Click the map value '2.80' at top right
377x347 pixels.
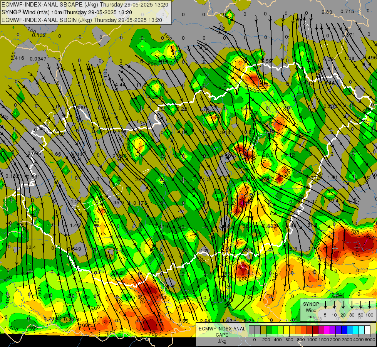coord(327,12)
